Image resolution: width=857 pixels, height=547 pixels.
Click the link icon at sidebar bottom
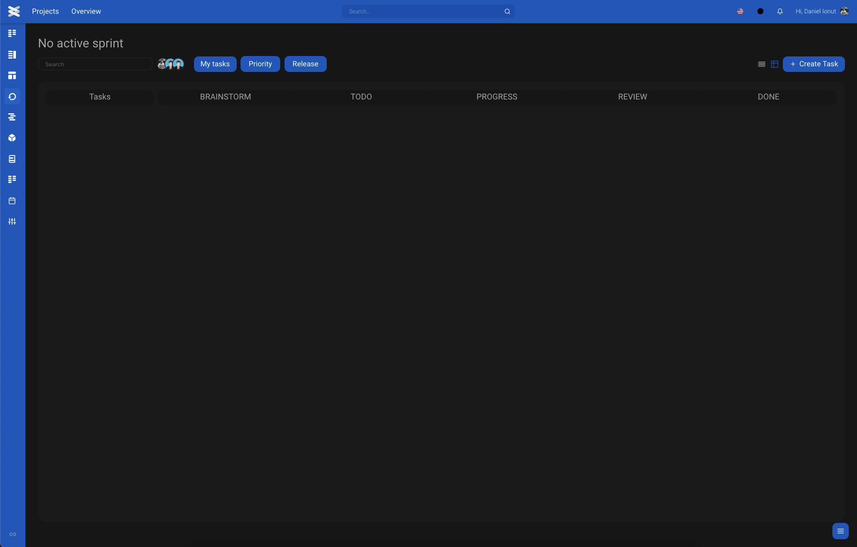13,534
